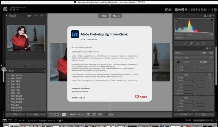Open Grid view icon above filmstrip
Screen dimensions: 218x127
click(x=16, y=121)
